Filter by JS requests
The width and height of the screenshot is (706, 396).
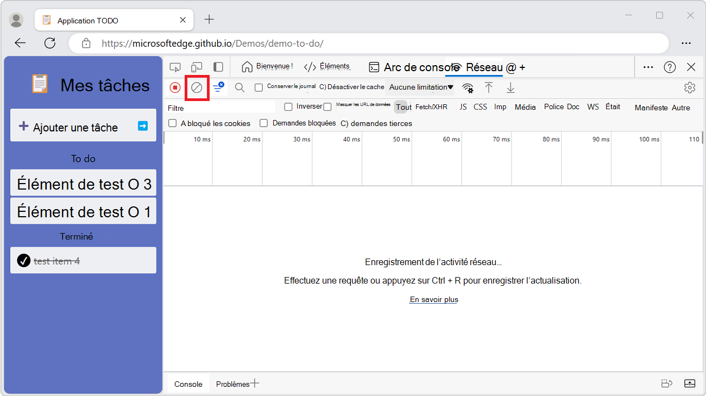pyautogui.click(x=463, y=107)
